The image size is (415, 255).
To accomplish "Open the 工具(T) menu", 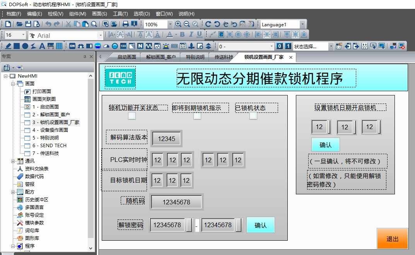I will pos(120,14).
